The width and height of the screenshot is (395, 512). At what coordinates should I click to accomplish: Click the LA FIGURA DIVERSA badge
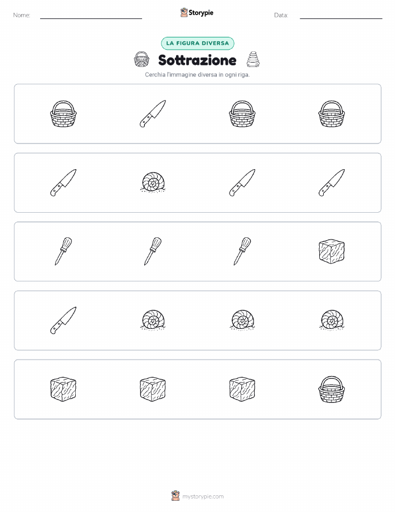coord(197,43)
